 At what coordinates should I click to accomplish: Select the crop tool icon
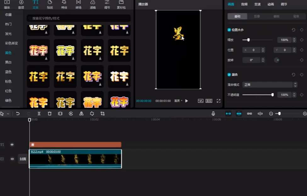(102, 113)
